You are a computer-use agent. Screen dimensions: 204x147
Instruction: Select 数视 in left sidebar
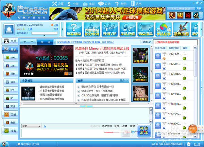[11, 123]
